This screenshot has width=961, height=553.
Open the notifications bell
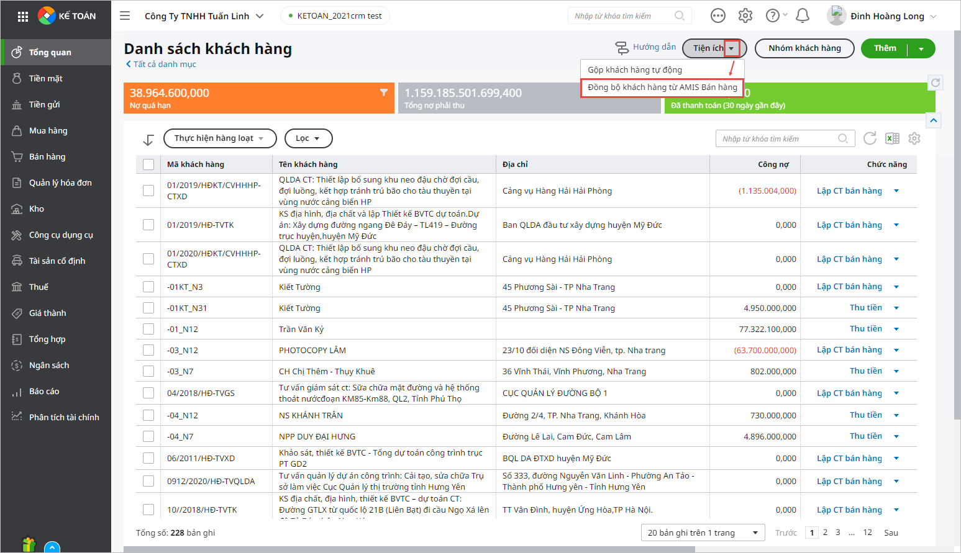coord(802,16)
